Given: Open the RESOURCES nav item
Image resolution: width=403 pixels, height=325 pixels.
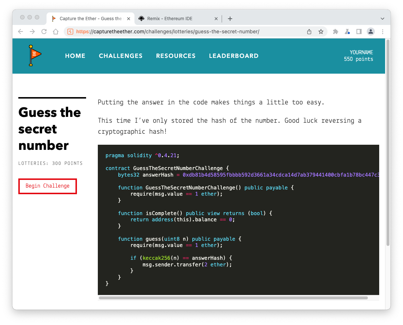Looking at the screenshot, I should coord(176,56).
